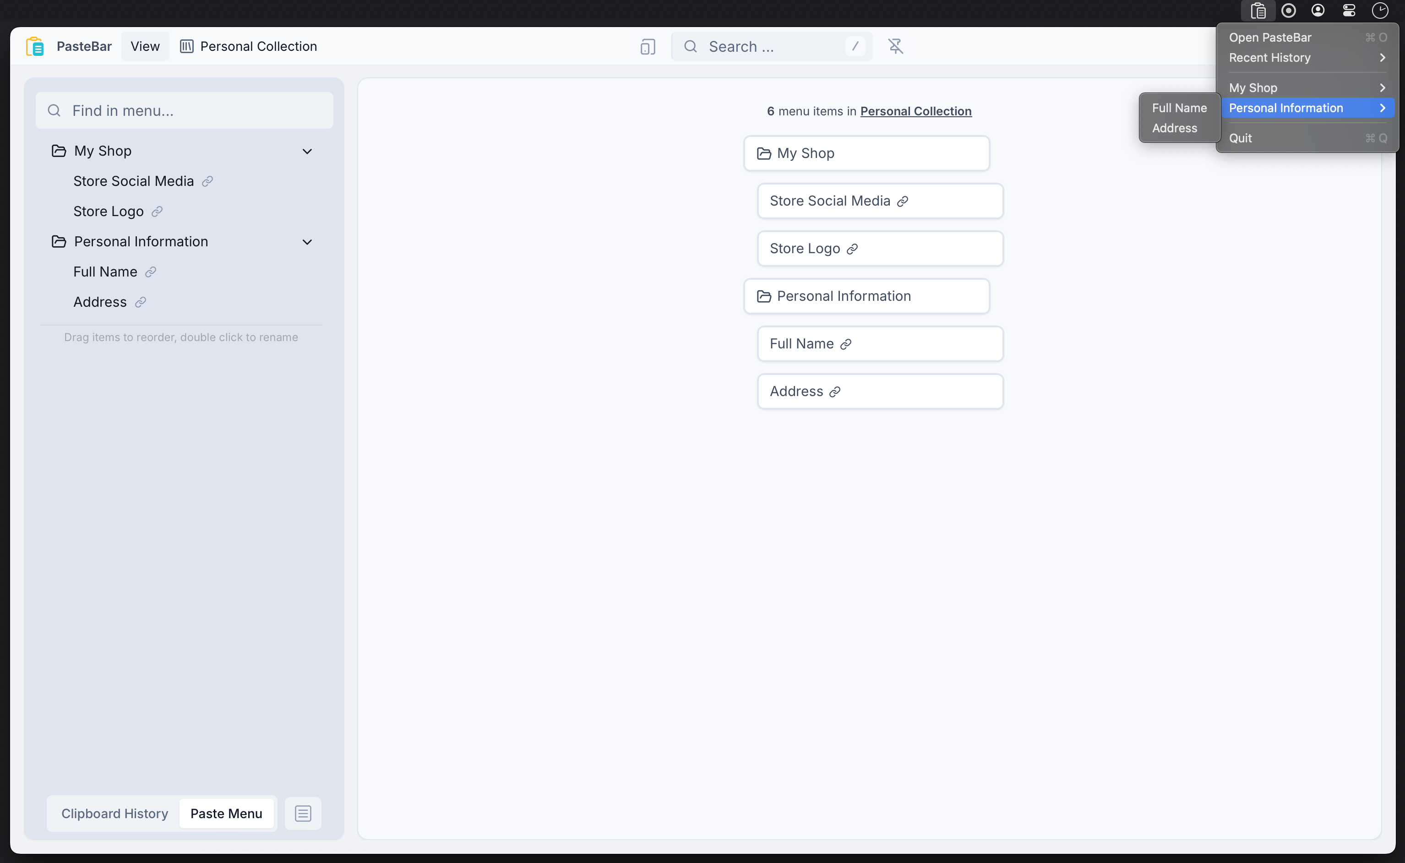The height and width of the screenshot is (863, 1405).
Task: Click link icon on Full Name card
Action: (x=846, y=344)
